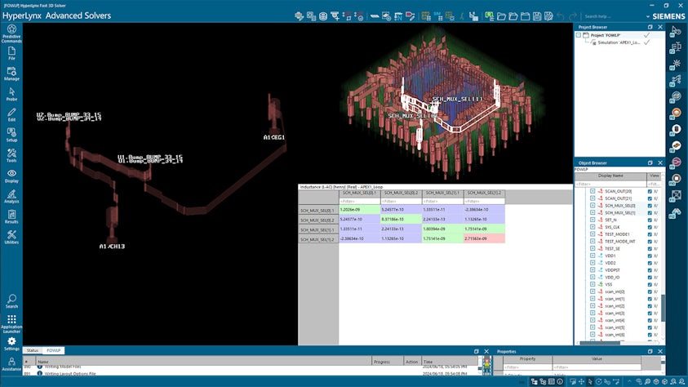Screen dimensions: 688x387
Task: Click the Display Name column header
Action: click(x=610, y=176)
